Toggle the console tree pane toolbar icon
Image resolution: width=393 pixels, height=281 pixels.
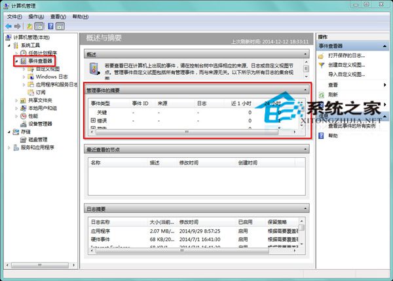[x=39, y=26]
